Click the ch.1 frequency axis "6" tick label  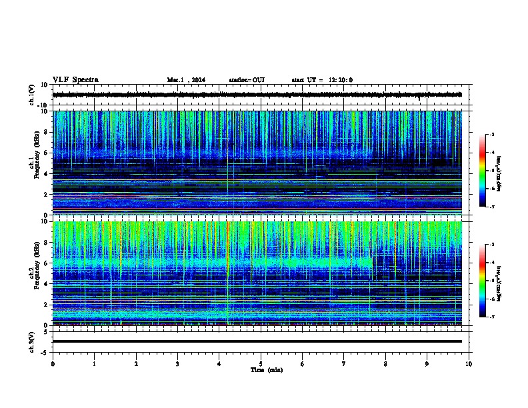46,153
